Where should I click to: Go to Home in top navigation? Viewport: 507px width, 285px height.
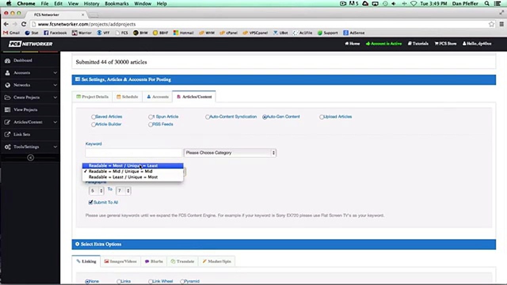tap(352, 44)
